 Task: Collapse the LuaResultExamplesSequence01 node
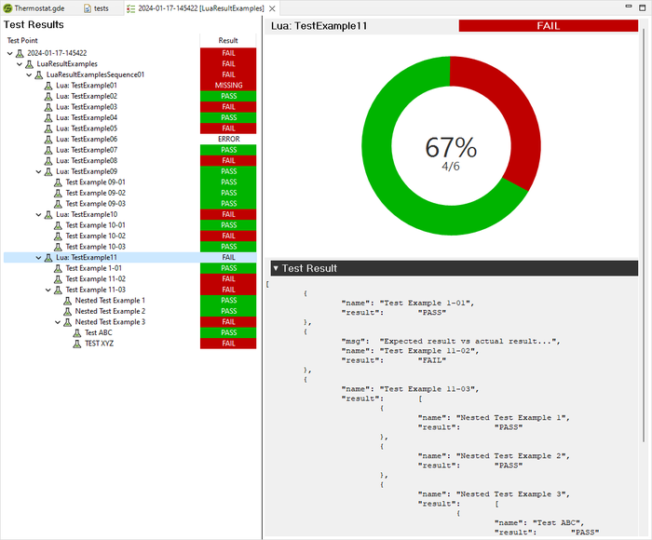coord(29,74)
